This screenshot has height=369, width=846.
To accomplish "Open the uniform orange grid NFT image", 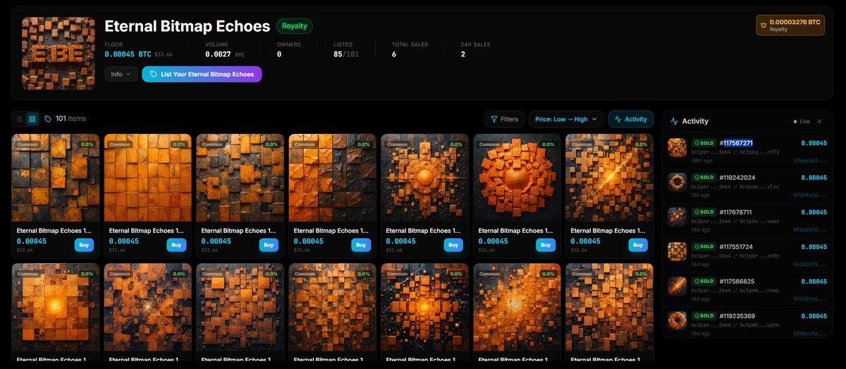I will pos(147,179).
